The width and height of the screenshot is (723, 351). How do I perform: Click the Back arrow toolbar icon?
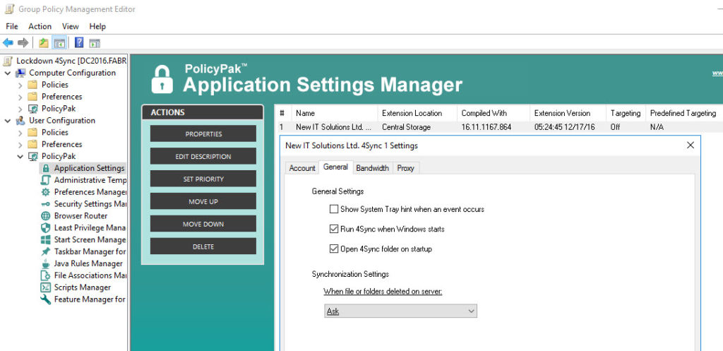tap(8, 43)
